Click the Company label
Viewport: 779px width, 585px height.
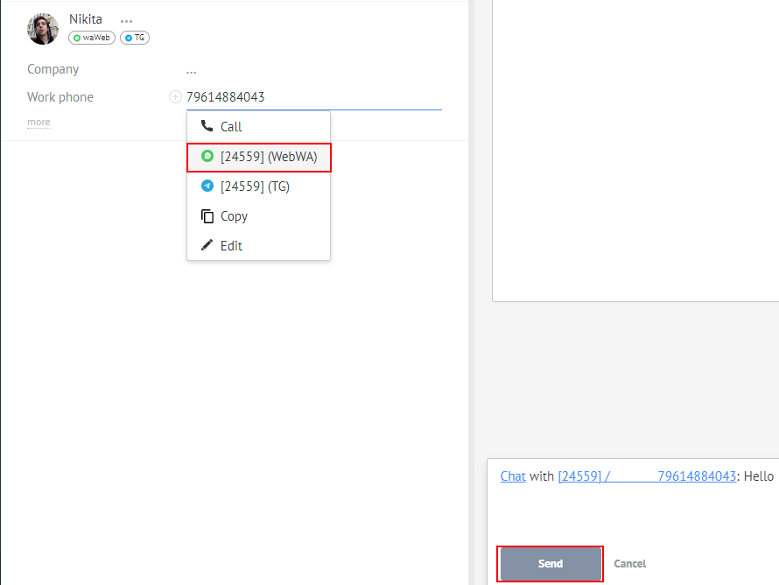53,69
